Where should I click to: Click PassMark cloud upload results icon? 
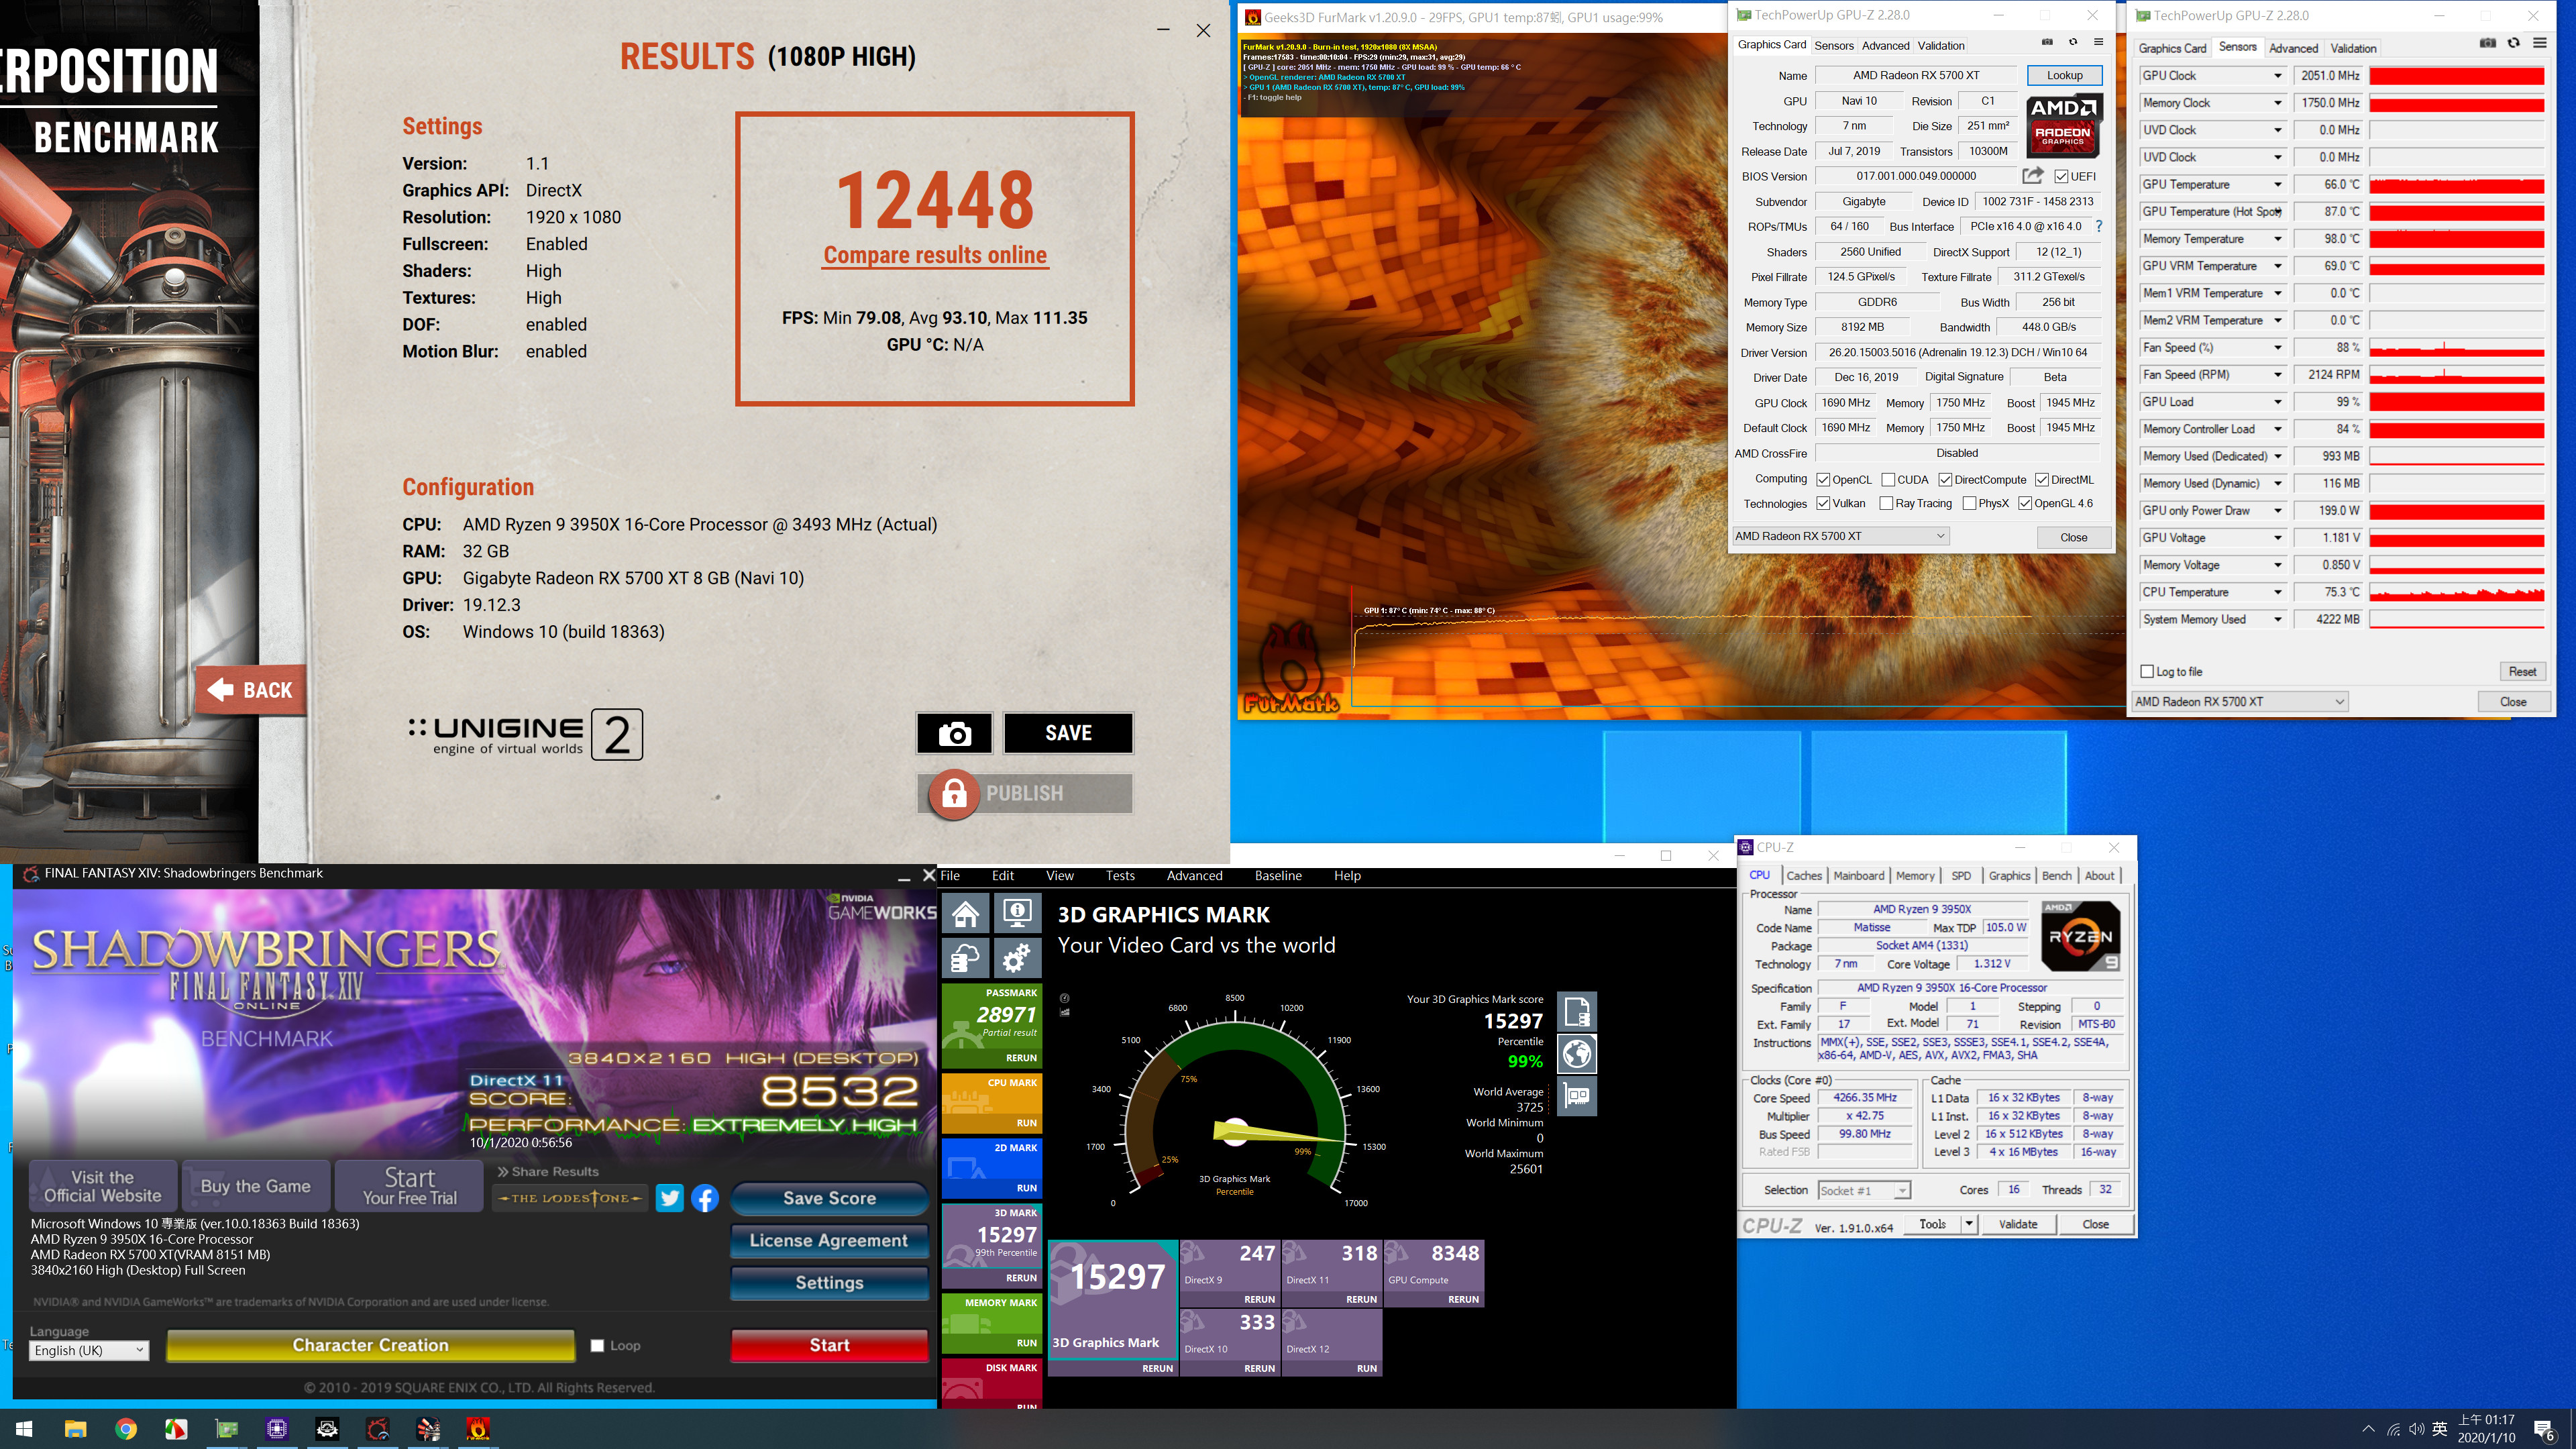coord(966,958)
